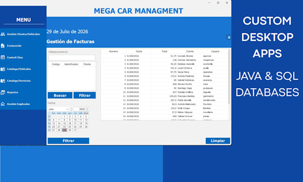Screen dimensions: 303x182
Task: Open Catalogo/Vehiculos via its book icon
Action: coord(3,69)
